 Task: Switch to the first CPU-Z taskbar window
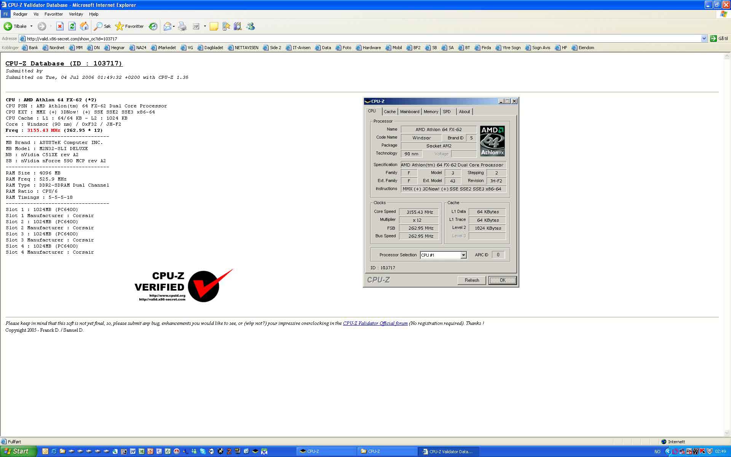326,451
